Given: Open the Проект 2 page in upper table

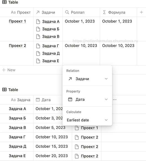Looking at the screenshot, I should click(17, 46).
